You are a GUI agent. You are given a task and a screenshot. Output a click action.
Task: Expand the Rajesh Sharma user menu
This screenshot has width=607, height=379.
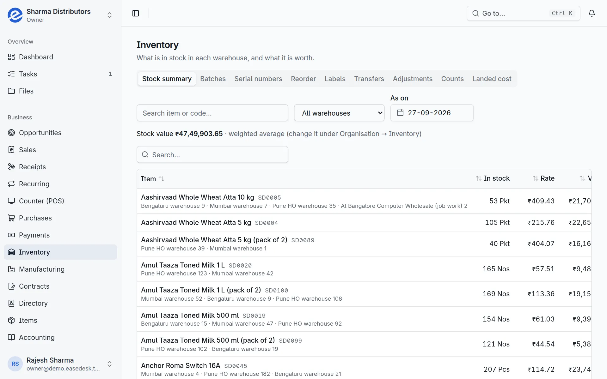[x=60, y=364]
